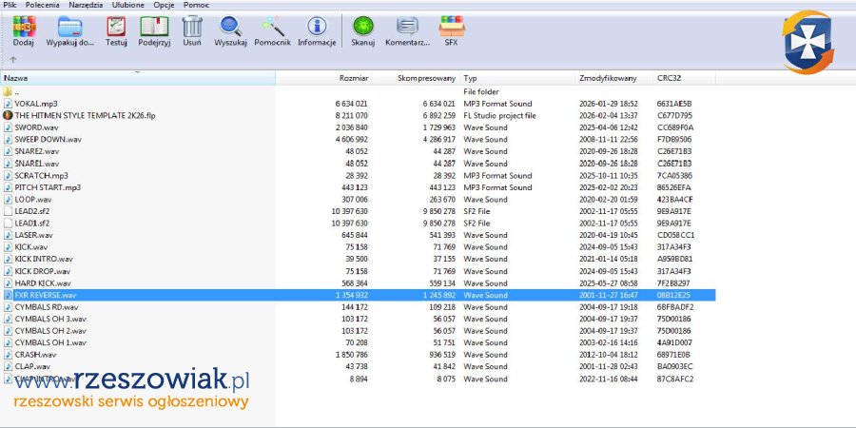Sort by Zmodyfikowany column header
The width and height of the screenshot is (856, 428).
(x=604, y=78)
